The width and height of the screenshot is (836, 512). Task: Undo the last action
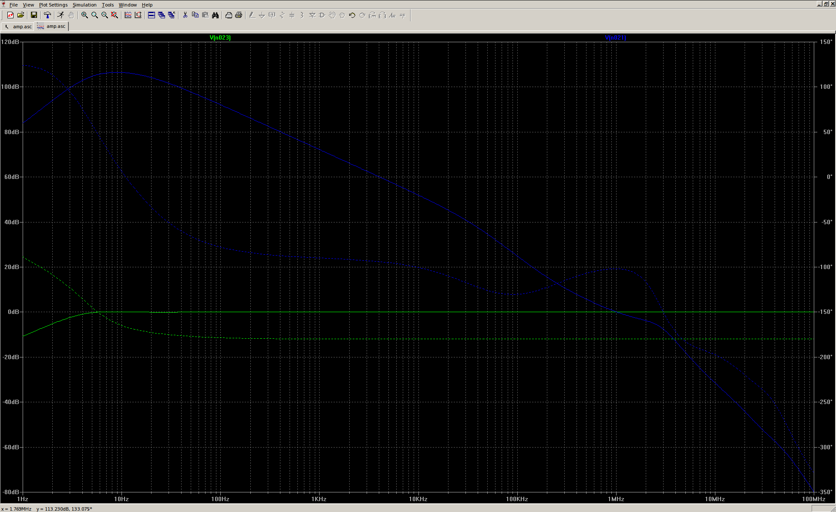click(x=352, y=15)
